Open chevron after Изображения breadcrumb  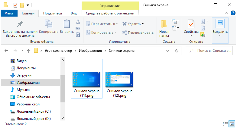[105, 51]
